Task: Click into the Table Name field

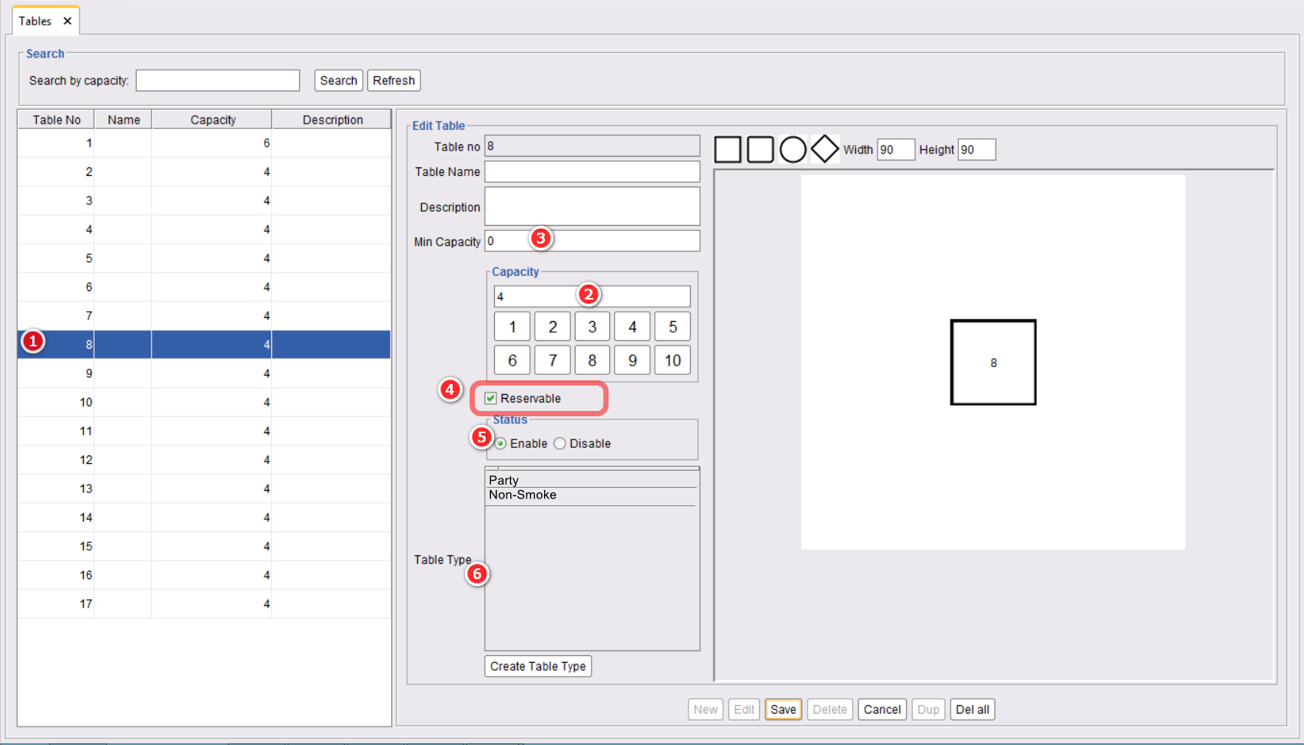Action: pos(592,171)
